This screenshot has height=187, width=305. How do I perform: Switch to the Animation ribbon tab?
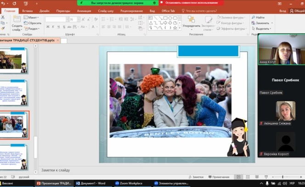(84, 11)
